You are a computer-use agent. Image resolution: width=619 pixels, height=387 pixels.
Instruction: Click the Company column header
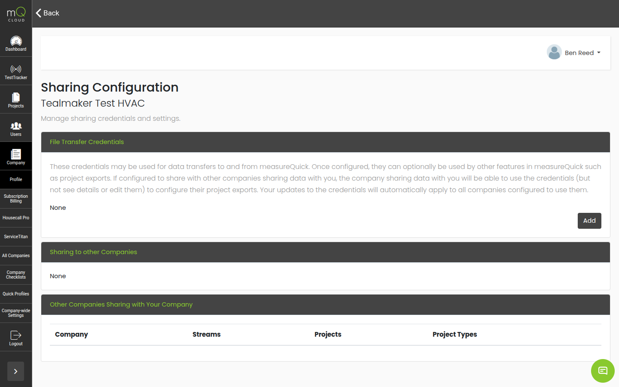(x=71, y=334)
